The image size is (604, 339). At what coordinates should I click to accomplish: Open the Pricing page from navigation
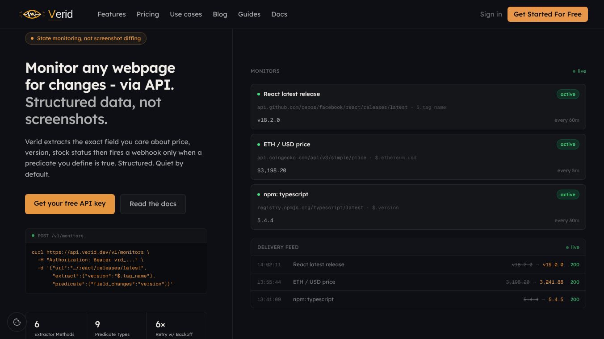(148, 14)
